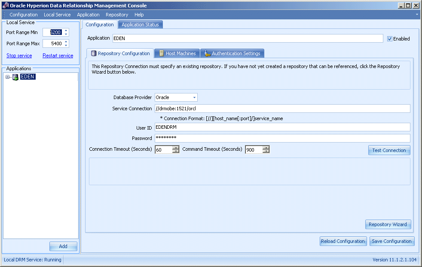422x267 pixels.
Task: Click the Local DRM Service: Running status
Action: pos(33,260)
